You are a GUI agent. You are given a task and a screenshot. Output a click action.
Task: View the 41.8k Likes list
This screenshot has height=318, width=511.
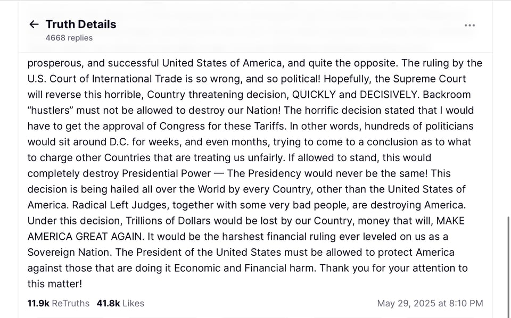point(120,303)
